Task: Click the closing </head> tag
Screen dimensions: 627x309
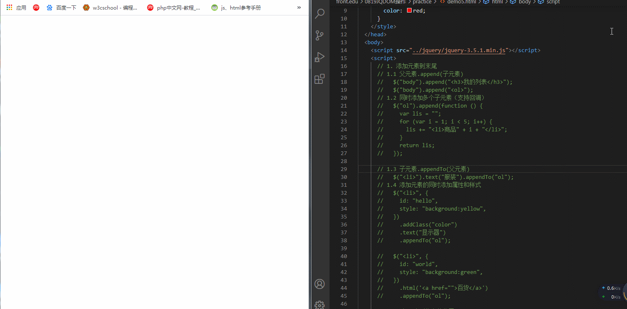Action: pos(375,34)
